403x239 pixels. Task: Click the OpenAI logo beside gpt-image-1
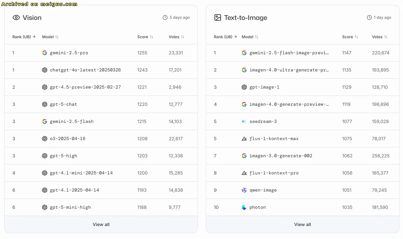click(x=244, y=87)
